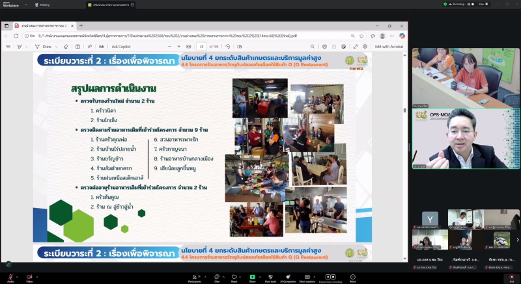Screen dimensions: 521x284
Task: Pause recording in the top Recording indicator
Action: (x=469, y=4)
